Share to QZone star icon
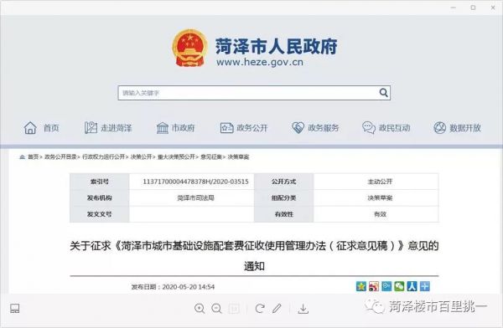 361,286
